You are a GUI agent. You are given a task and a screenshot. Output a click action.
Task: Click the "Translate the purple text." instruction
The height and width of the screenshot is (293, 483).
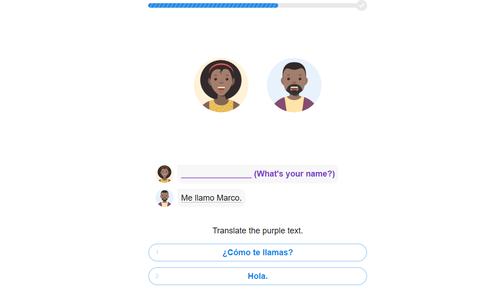(x=258, y=231)
